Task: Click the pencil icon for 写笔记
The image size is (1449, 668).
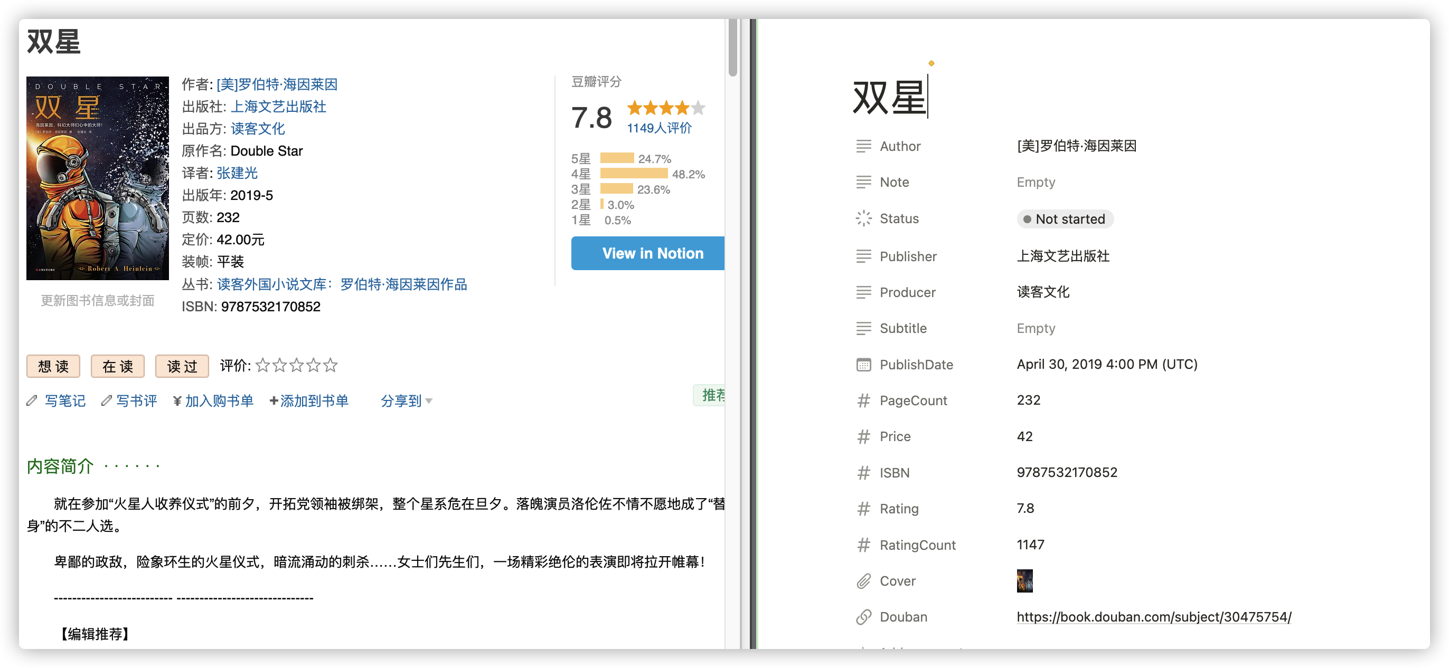Action: pos(32,400)
